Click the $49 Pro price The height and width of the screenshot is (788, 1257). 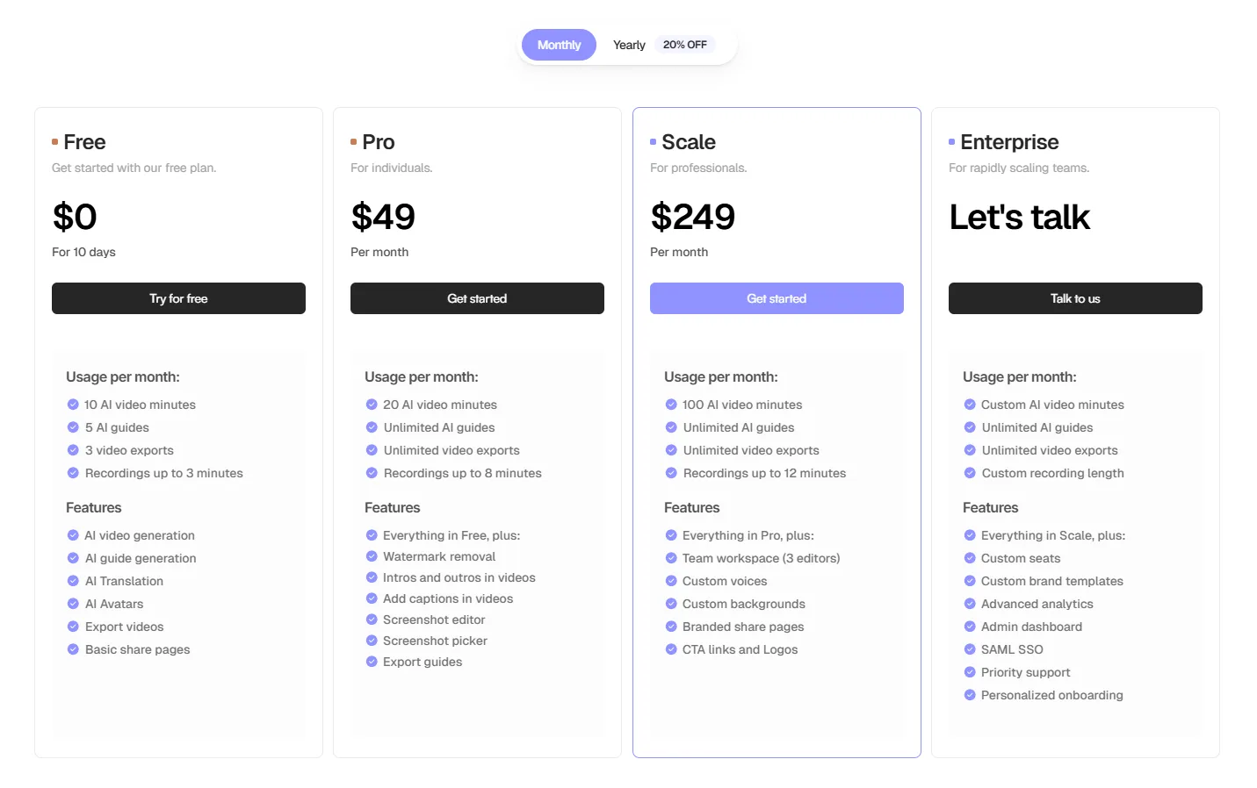[383, 217]
